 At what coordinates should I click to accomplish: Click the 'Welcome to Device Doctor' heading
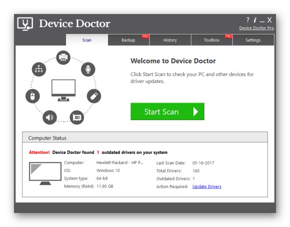pyautogui.click(x=173, y=61)
